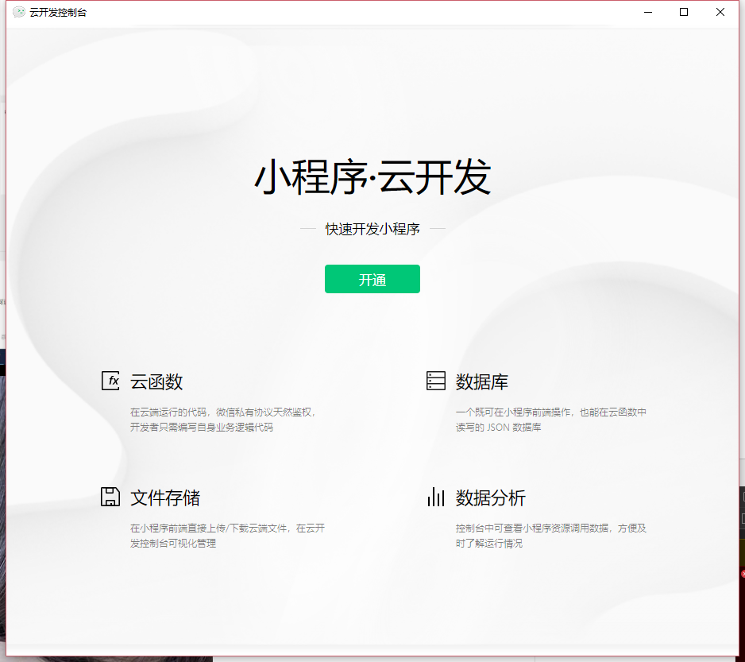Screen dimensions: 745x662
Task: Click the 小程序·云开发 main title
Action: click(372, 177)
